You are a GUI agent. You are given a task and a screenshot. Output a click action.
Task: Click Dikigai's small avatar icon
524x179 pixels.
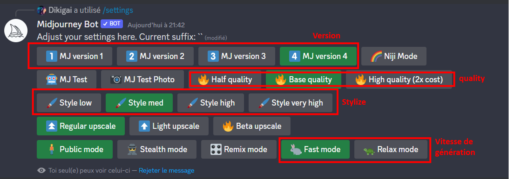coord(41,10)
